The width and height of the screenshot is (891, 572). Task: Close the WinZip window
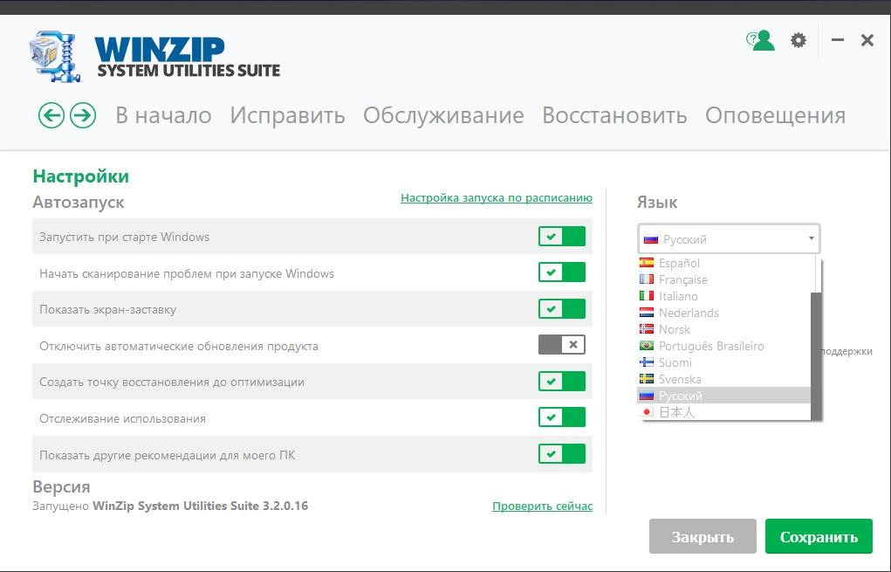coord(867,40)
